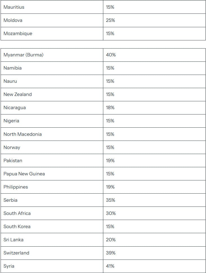Click the New Zealand cell

[17, 94]
